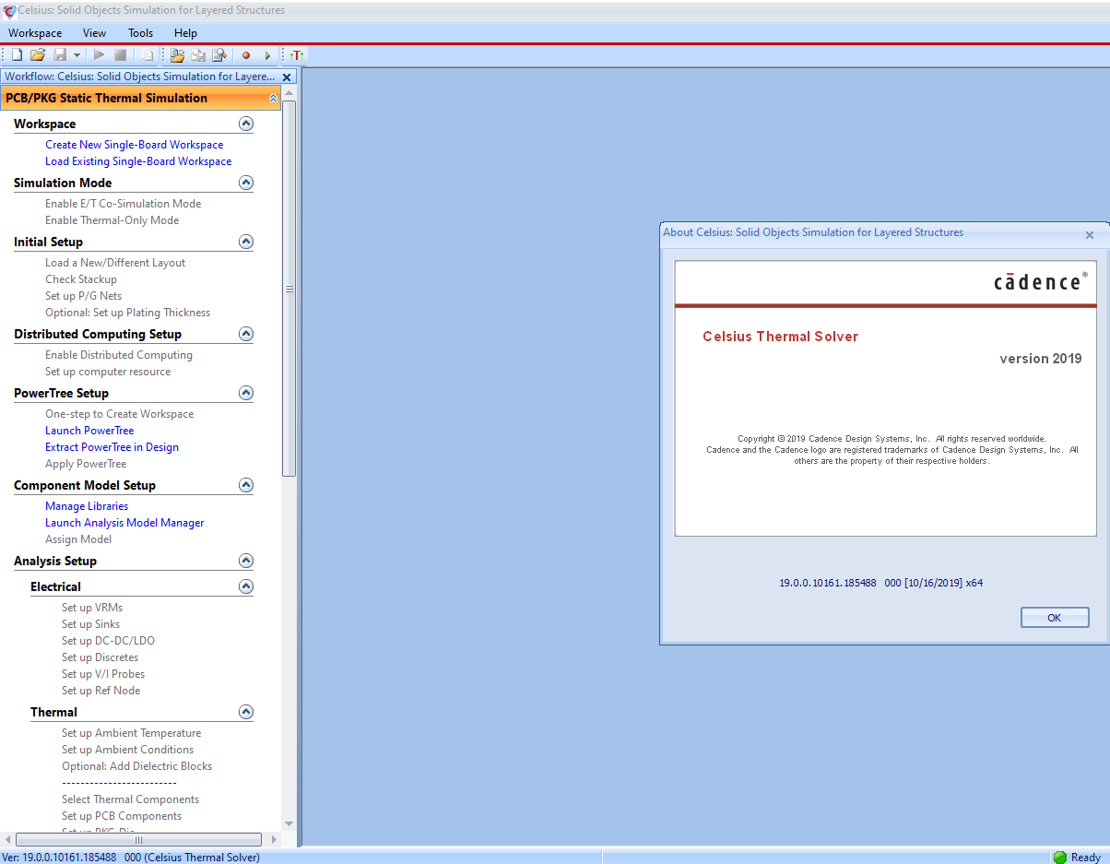Click Set up Ambient Temperature entry

coord(131,733)
